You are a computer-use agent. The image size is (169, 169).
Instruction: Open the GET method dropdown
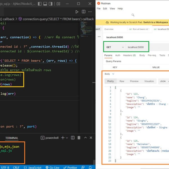(114, 47)
